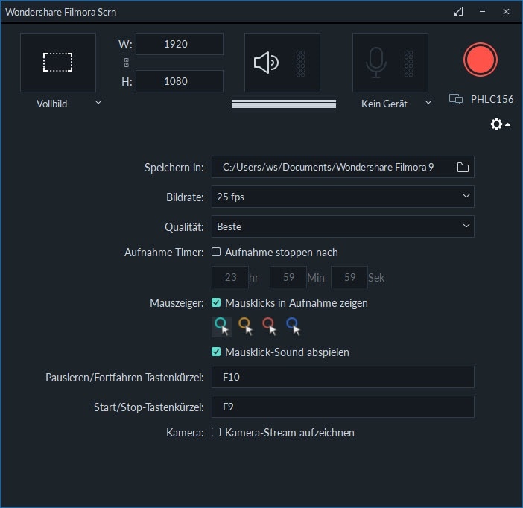This screenshot has height=508, width=523.
Task: Choose the yellow mouse click color
Action: point(246,326)
